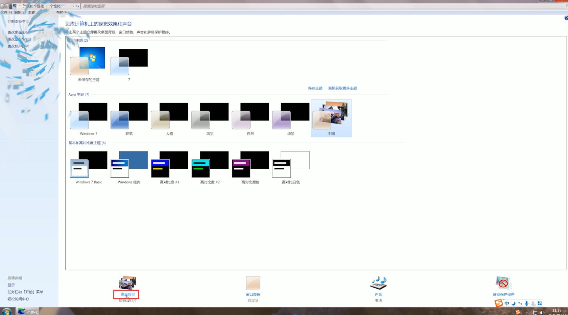Select the Windows 经典 theme

(129, 167)
